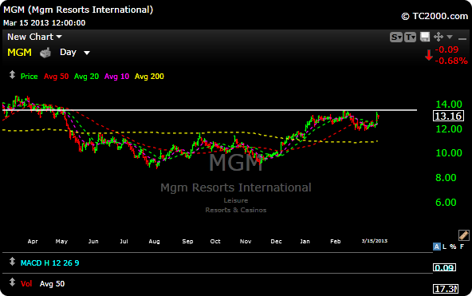Open the T dropdown button
This screenshot has width=472, height=296.
point(410,37)
